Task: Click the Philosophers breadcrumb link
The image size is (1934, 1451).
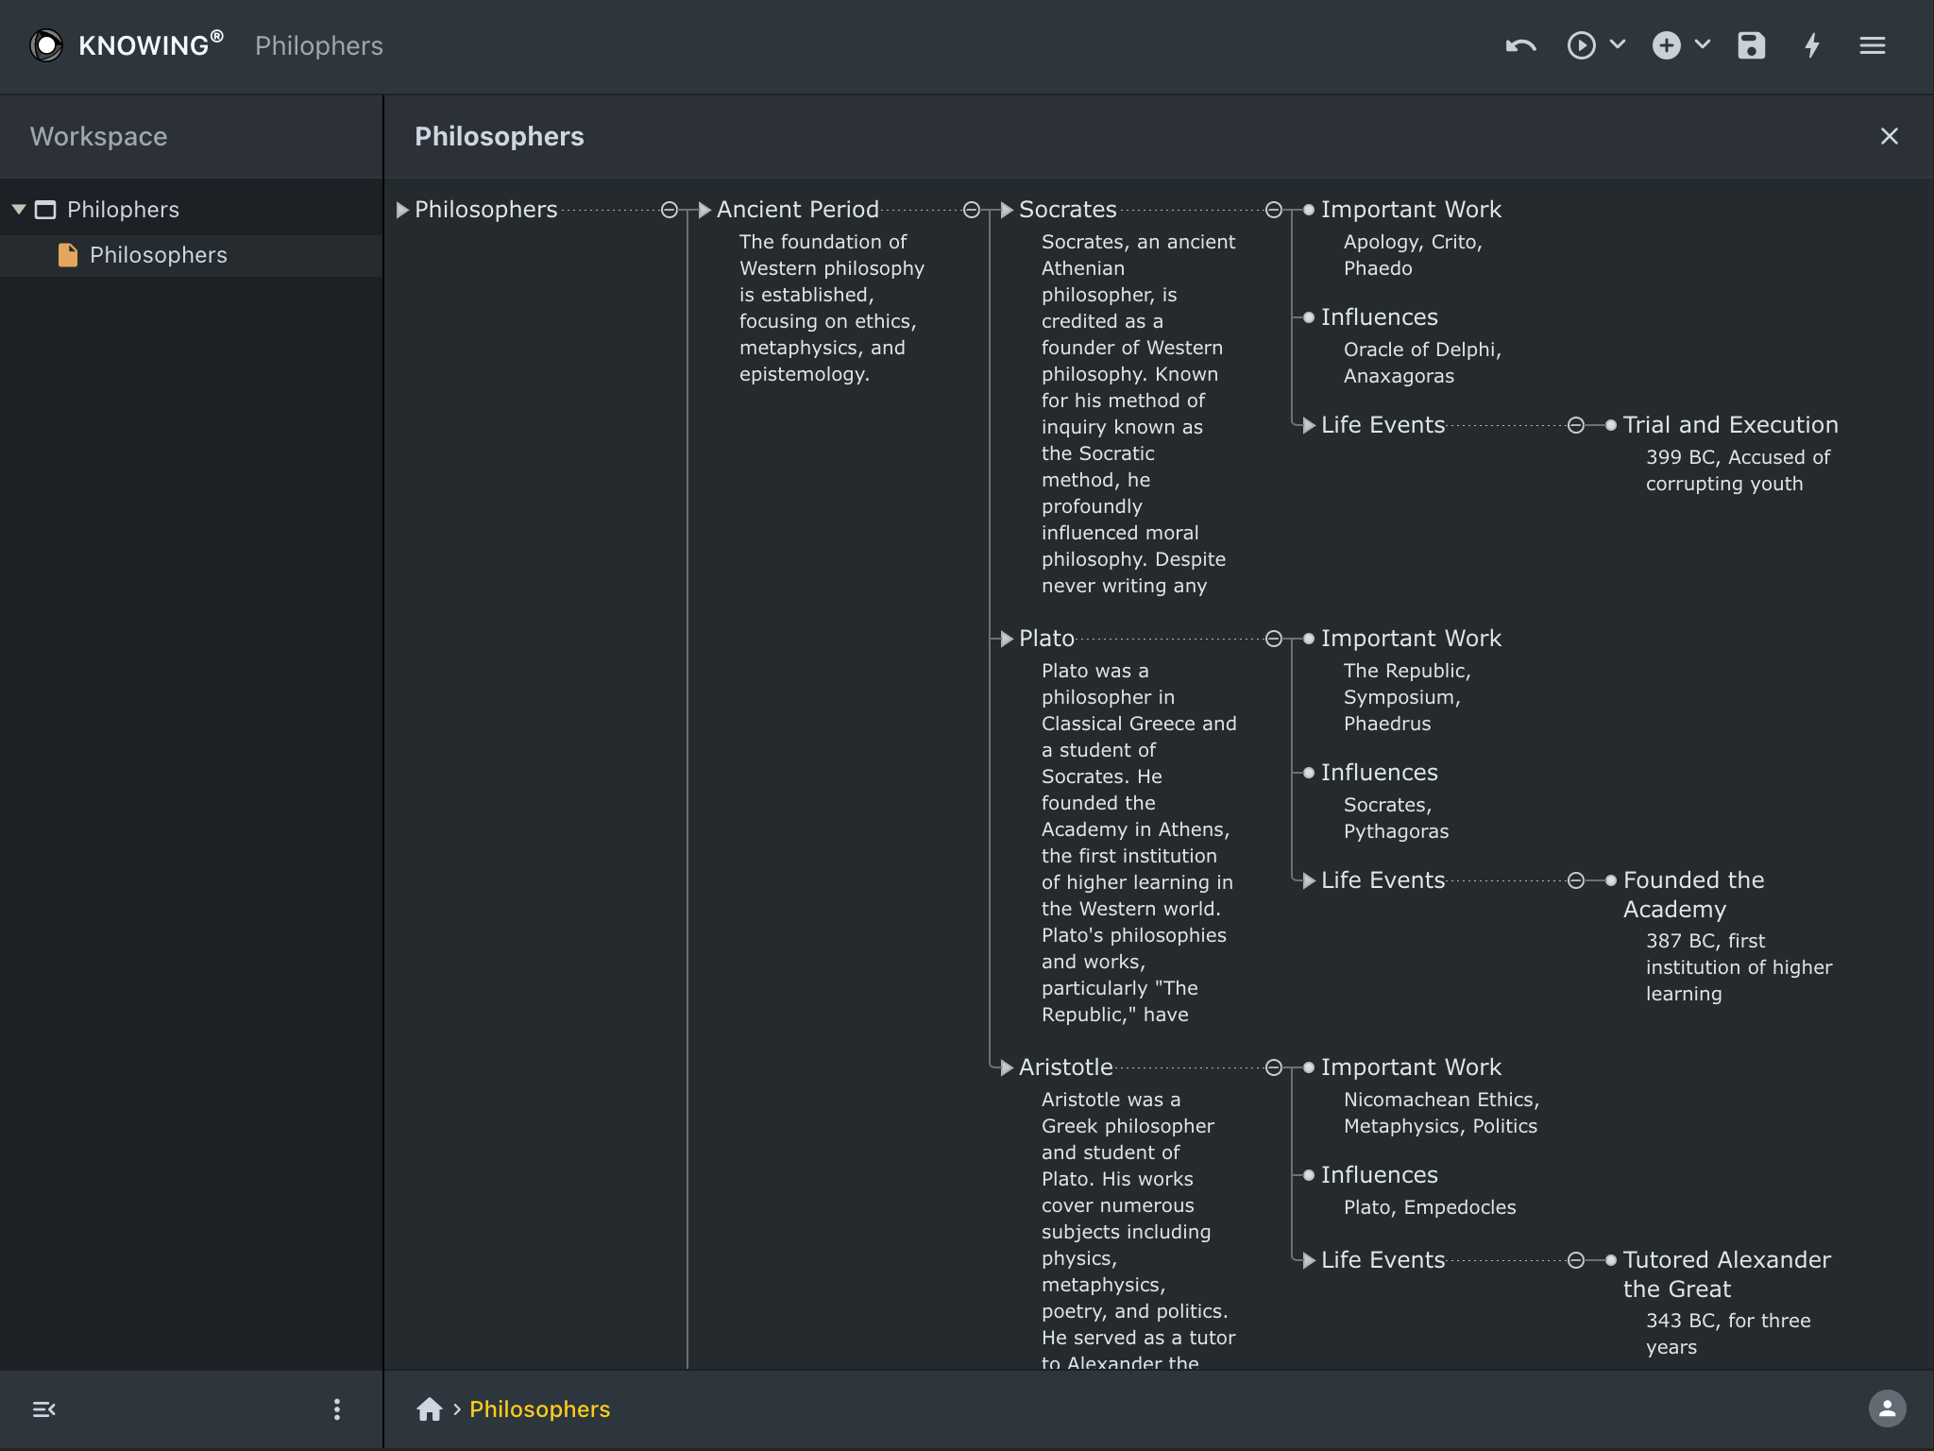Action: pyautogui.click(x=539, y=1409)
